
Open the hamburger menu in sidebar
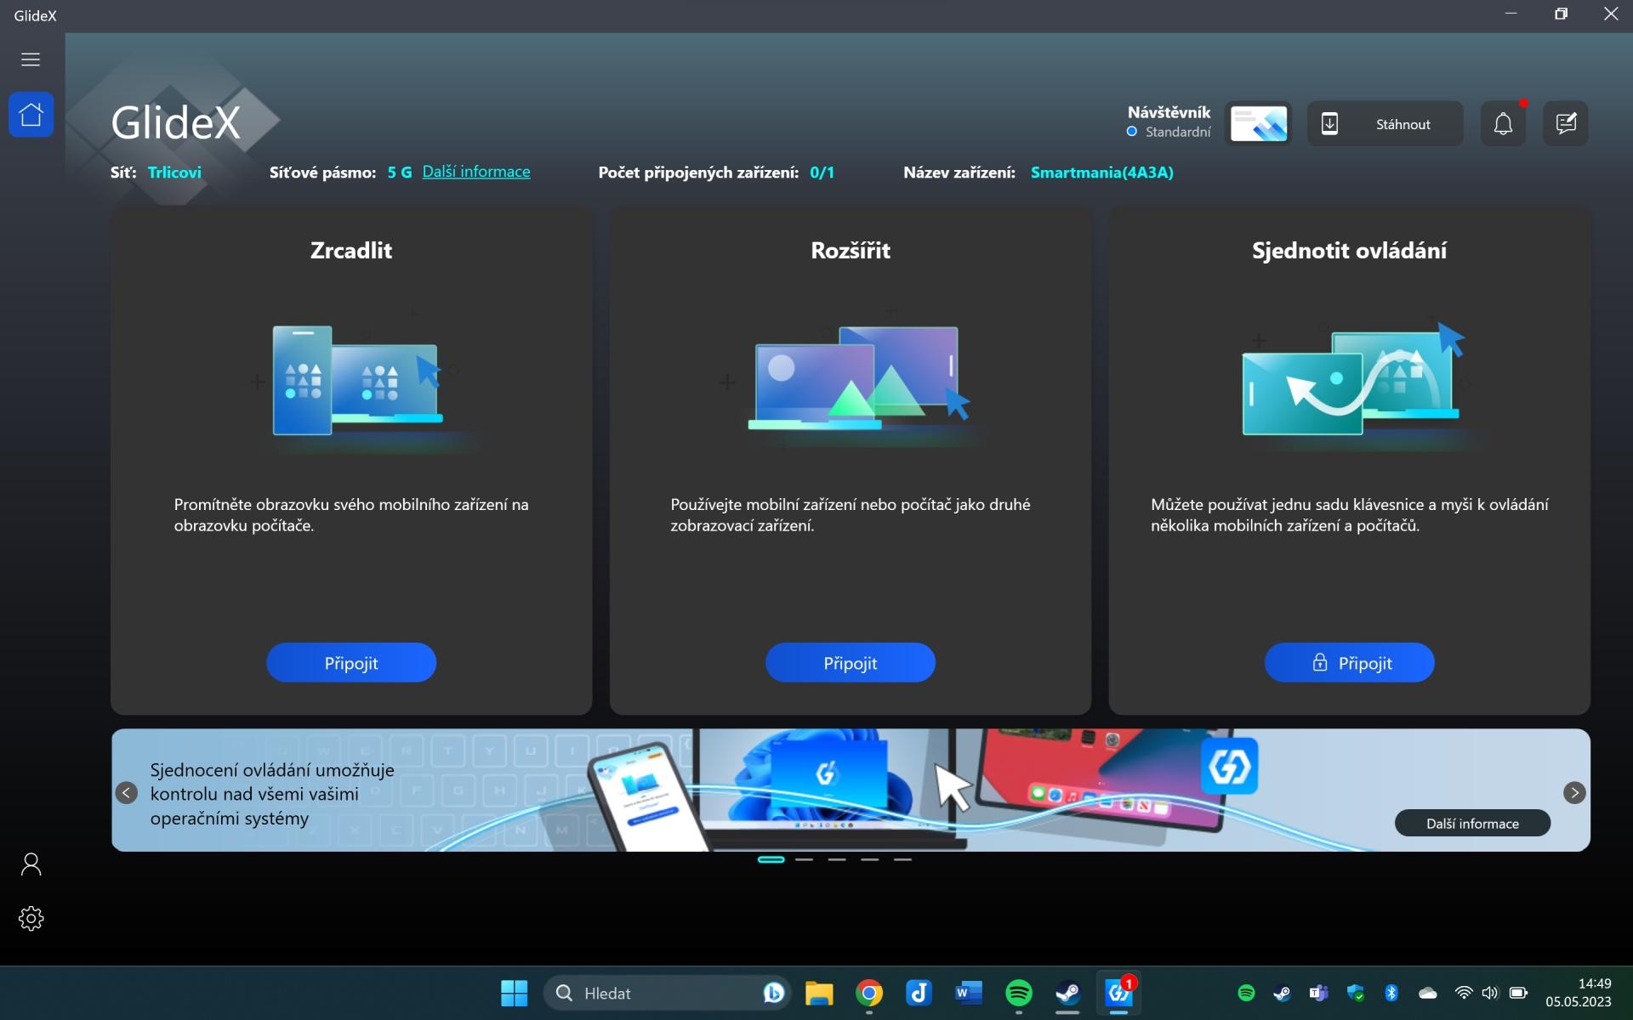pyautogui.click(x=31, y=59)
